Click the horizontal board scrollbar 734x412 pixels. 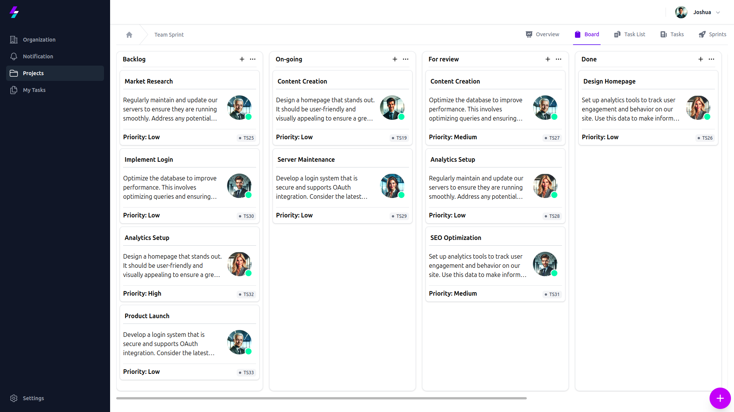(321, 398)
